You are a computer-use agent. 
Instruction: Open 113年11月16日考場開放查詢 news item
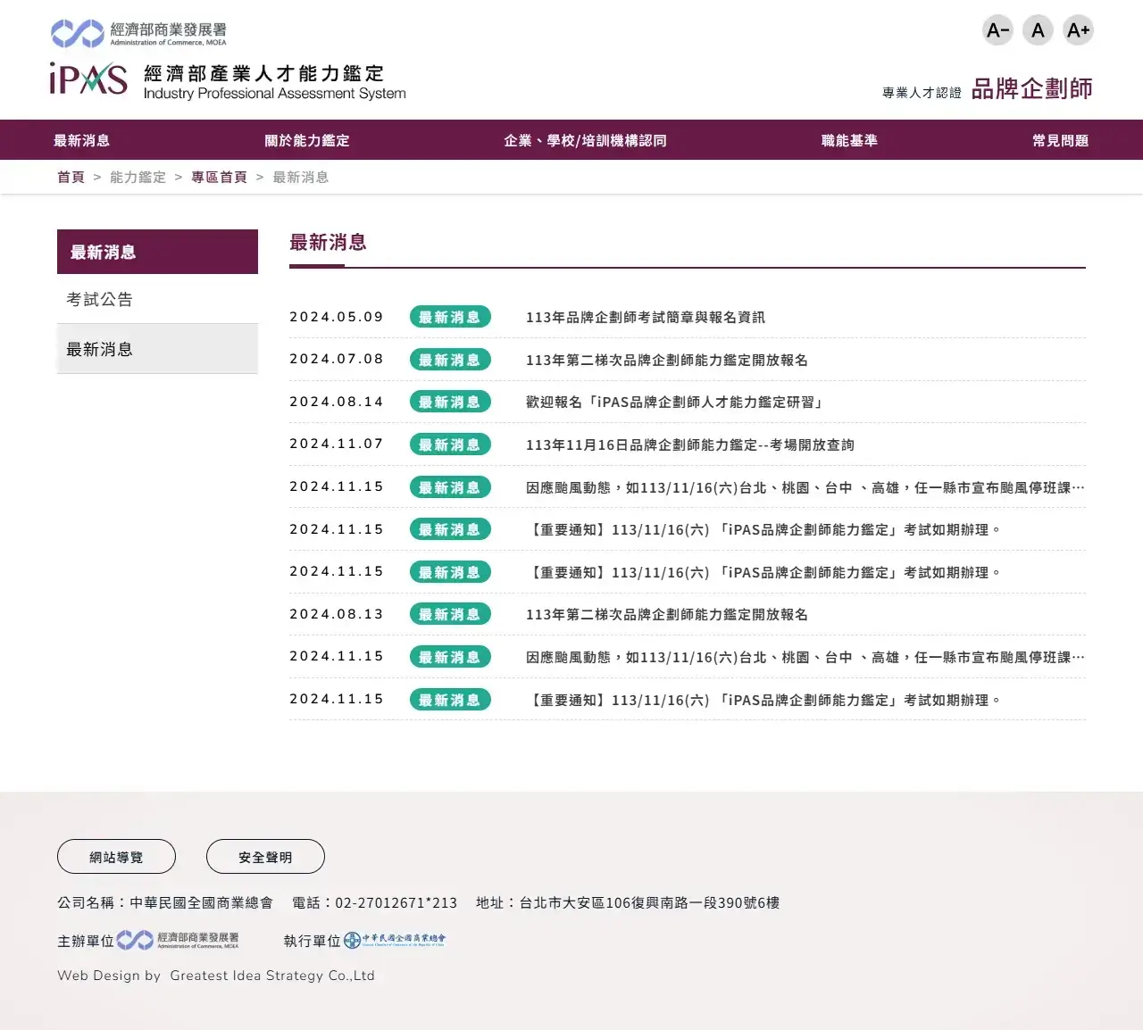[x=689, y=444]
